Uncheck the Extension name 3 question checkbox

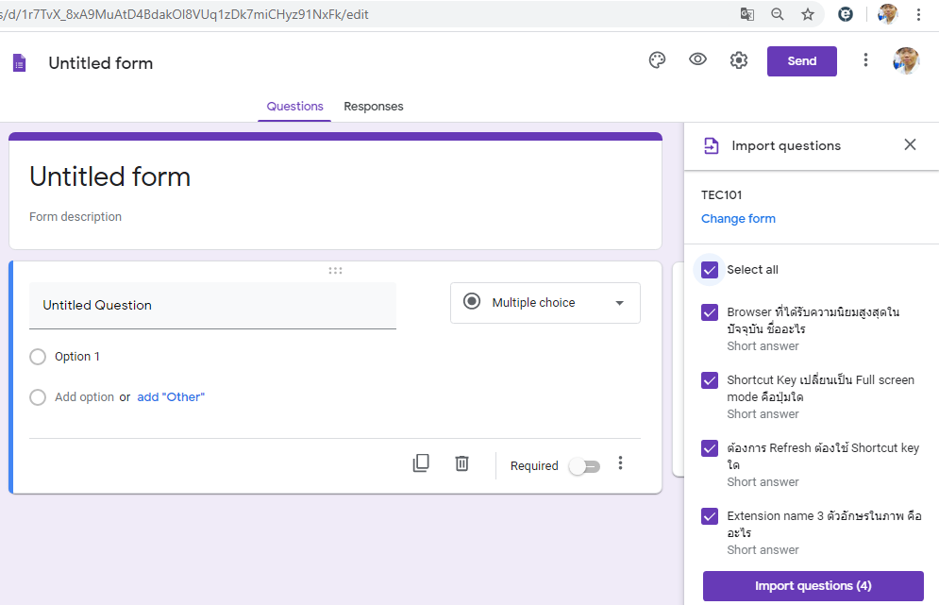coord(710,516)
